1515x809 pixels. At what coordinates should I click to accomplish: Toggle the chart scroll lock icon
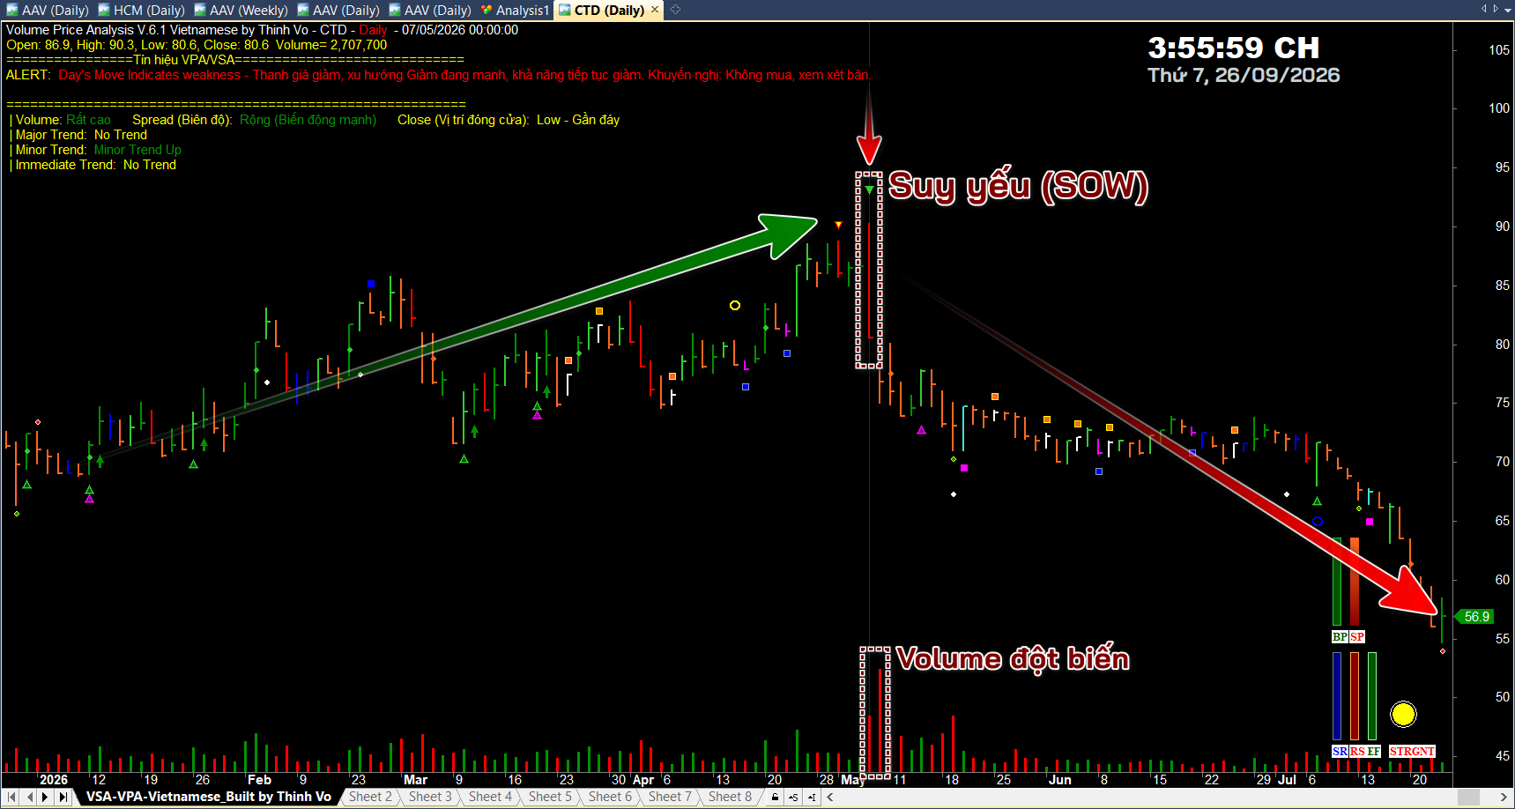point(775,797)
